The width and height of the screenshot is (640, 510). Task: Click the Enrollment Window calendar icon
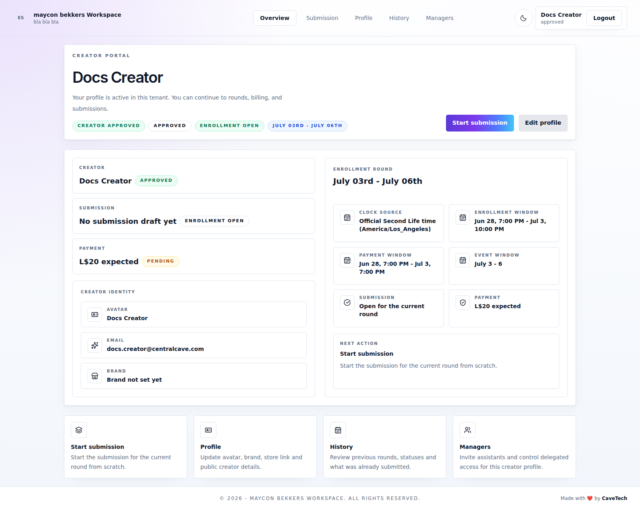tap(463, 217)
